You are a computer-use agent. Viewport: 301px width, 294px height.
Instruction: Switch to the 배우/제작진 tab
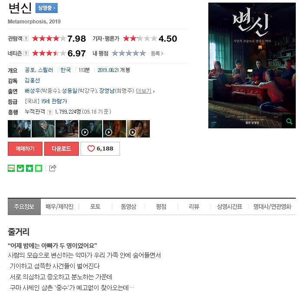pyautogui.click(x=59, y=206)
